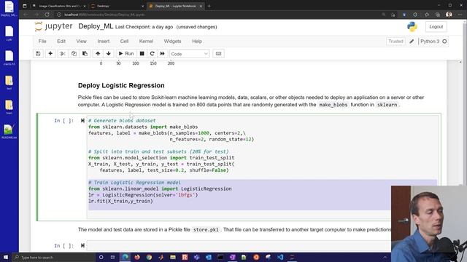467x262 pixels.
Task: Open the Kernel menu
Action: tap(146, 41)
